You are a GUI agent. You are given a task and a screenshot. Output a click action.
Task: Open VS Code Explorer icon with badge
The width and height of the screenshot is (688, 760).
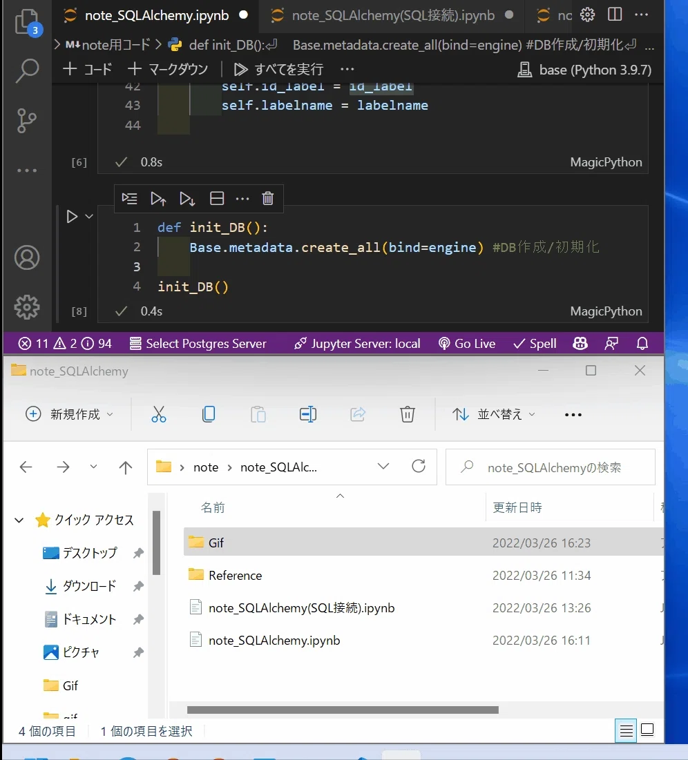point(28,22)
